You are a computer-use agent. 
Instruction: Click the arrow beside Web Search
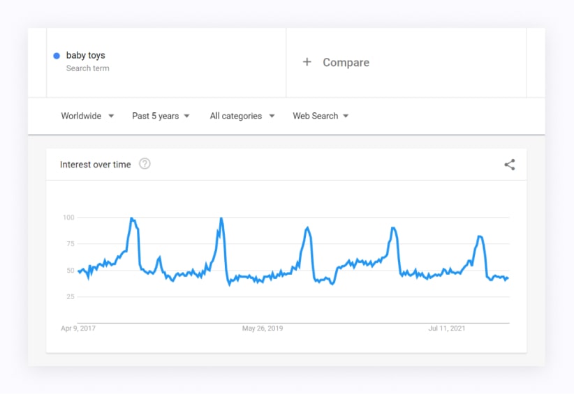346,116
